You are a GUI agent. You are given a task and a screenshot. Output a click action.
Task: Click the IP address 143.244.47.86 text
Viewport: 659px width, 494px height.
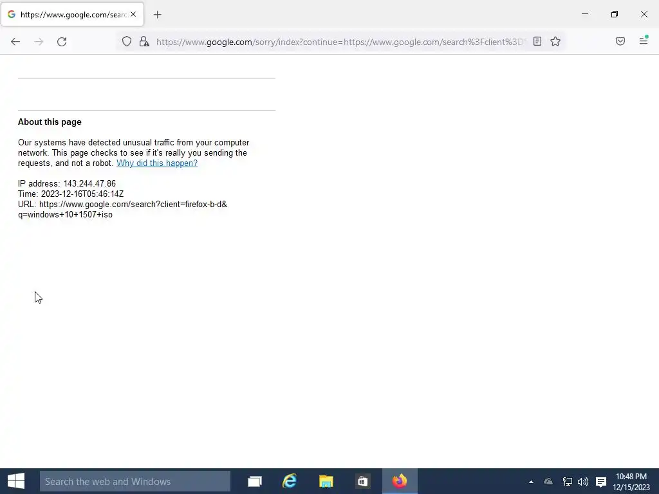67,183
